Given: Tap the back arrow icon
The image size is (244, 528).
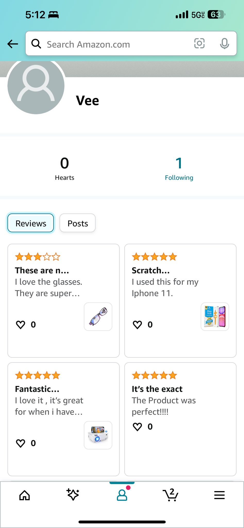Looking at the screenshot, I should (x=13, y=44).
